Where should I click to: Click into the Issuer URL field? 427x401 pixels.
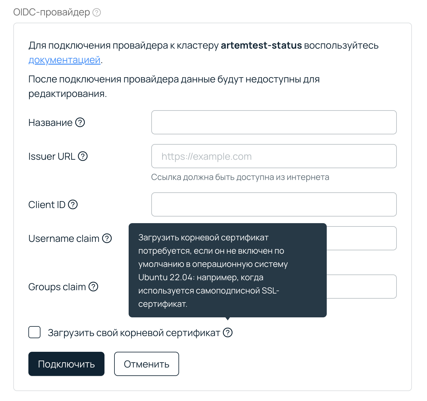[x=274, y=156]
